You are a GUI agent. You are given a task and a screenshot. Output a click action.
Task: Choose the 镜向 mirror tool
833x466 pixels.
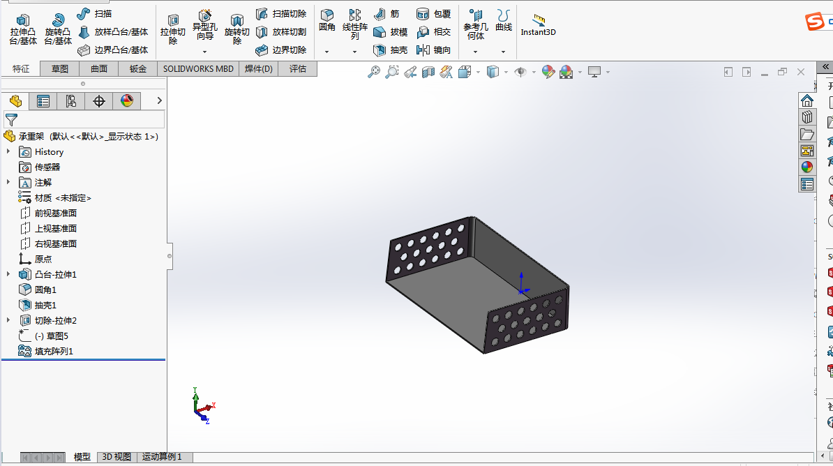[x=433, y=50]
